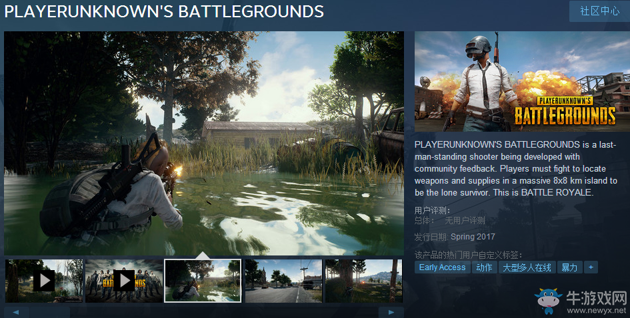Click the left arrow of thumbnail scrollbar
The width and height of the screenshot is (630, 318).
(x=17, y=313)
